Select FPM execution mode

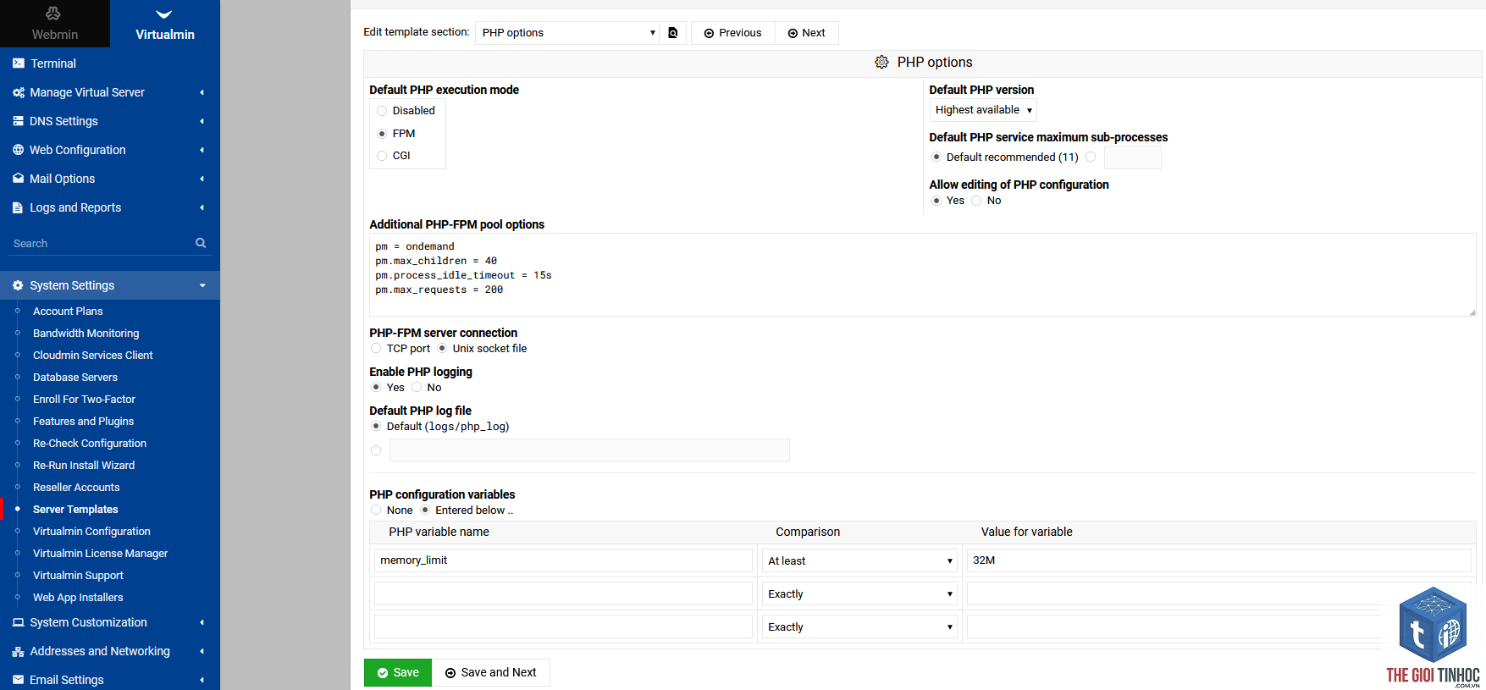tap(382, 134)
